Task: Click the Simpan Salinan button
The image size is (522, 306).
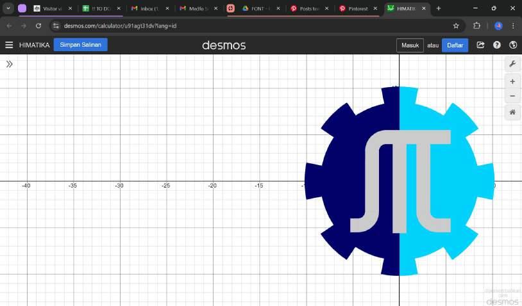Action: point(81,45)
